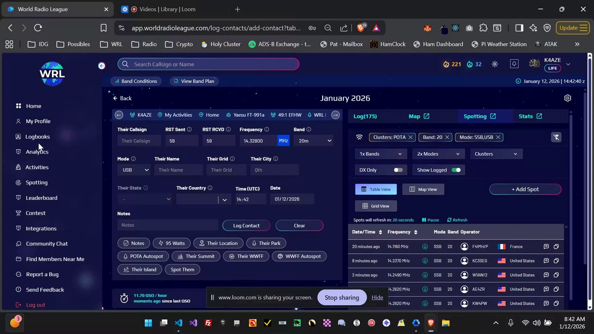Toggle MHz frequency unit button

(284, 141)
